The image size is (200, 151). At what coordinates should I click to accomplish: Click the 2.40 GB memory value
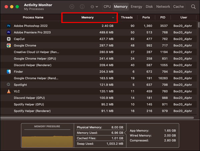coord(107,26)
